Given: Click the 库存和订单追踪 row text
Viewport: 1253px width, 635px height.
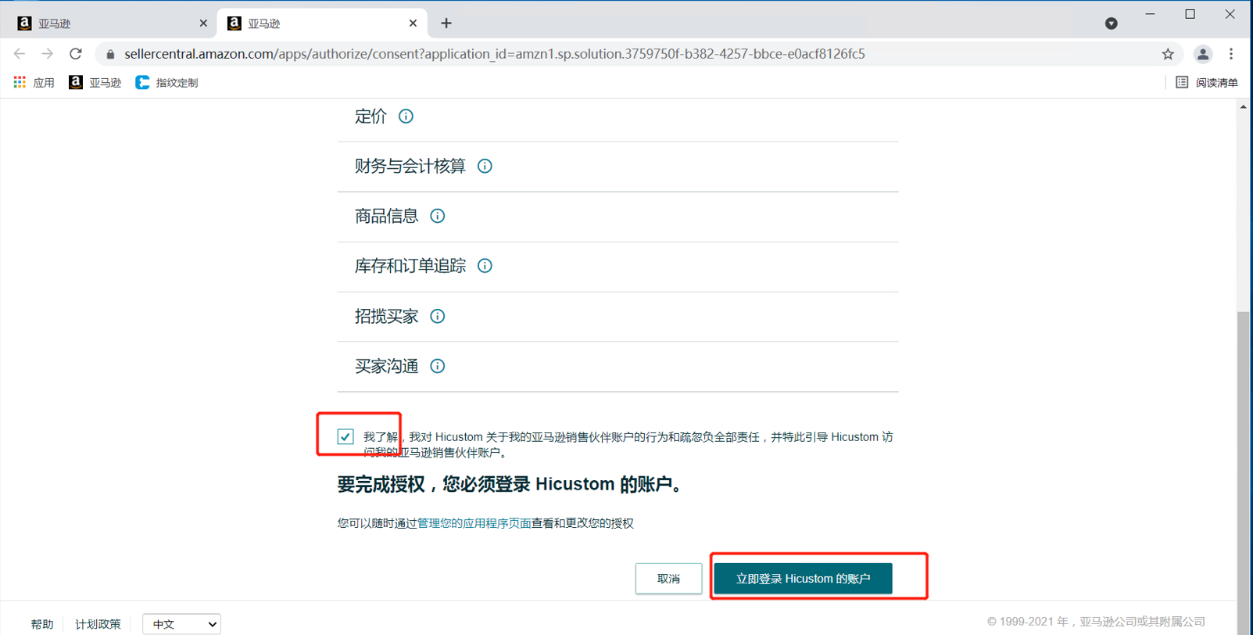Looking at the screenshot, I should [x=410, y=266].
